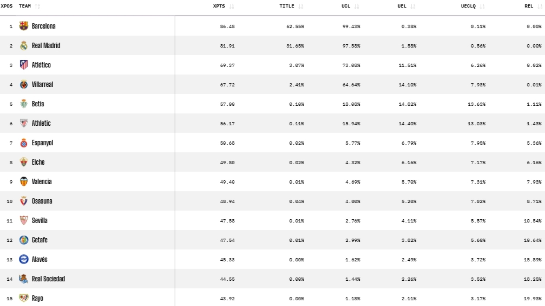Select the Elche team name

38,162
